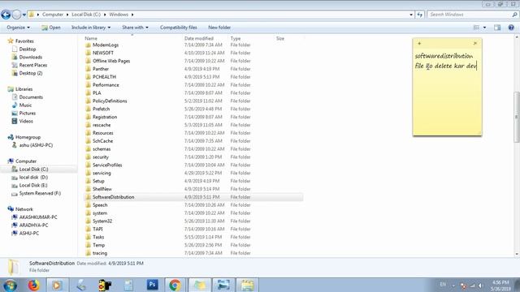Click Compatibility files button

click(179, 28)
